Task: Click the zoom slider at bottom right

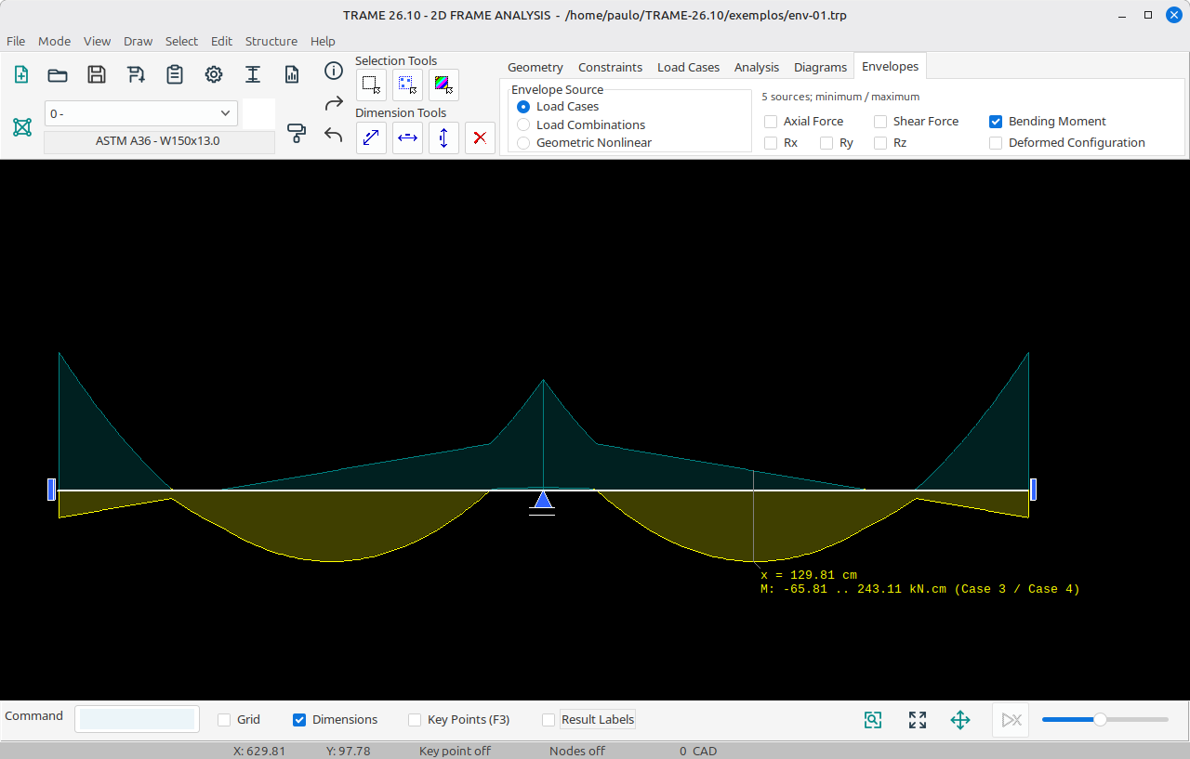Action: coord(1105,719)
